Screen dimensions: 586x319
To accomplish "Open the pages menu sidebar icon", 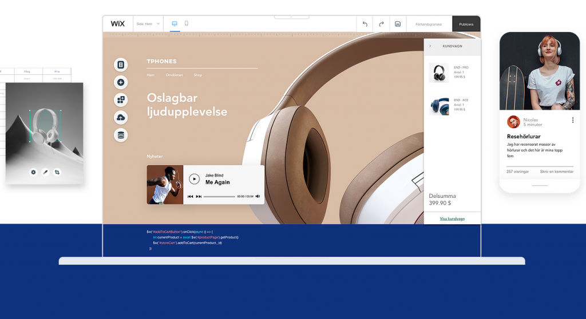I will coord(121,65).
